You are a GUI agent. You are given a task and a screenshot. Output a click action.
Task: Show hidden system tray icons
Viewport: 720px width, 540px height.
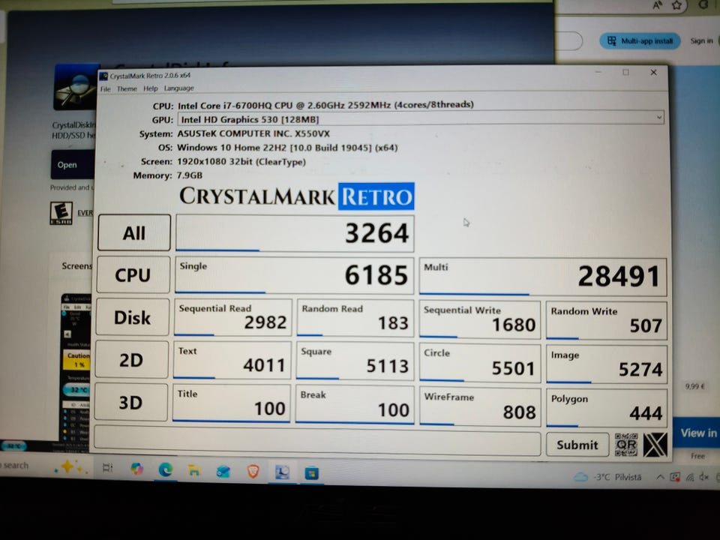[660, 477]
